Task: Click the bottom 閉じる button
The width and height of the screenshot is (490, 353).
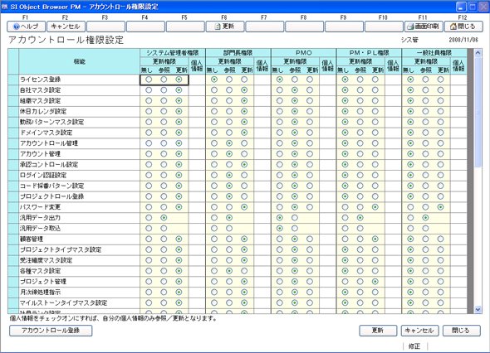Action: click(x=461, y=331)
